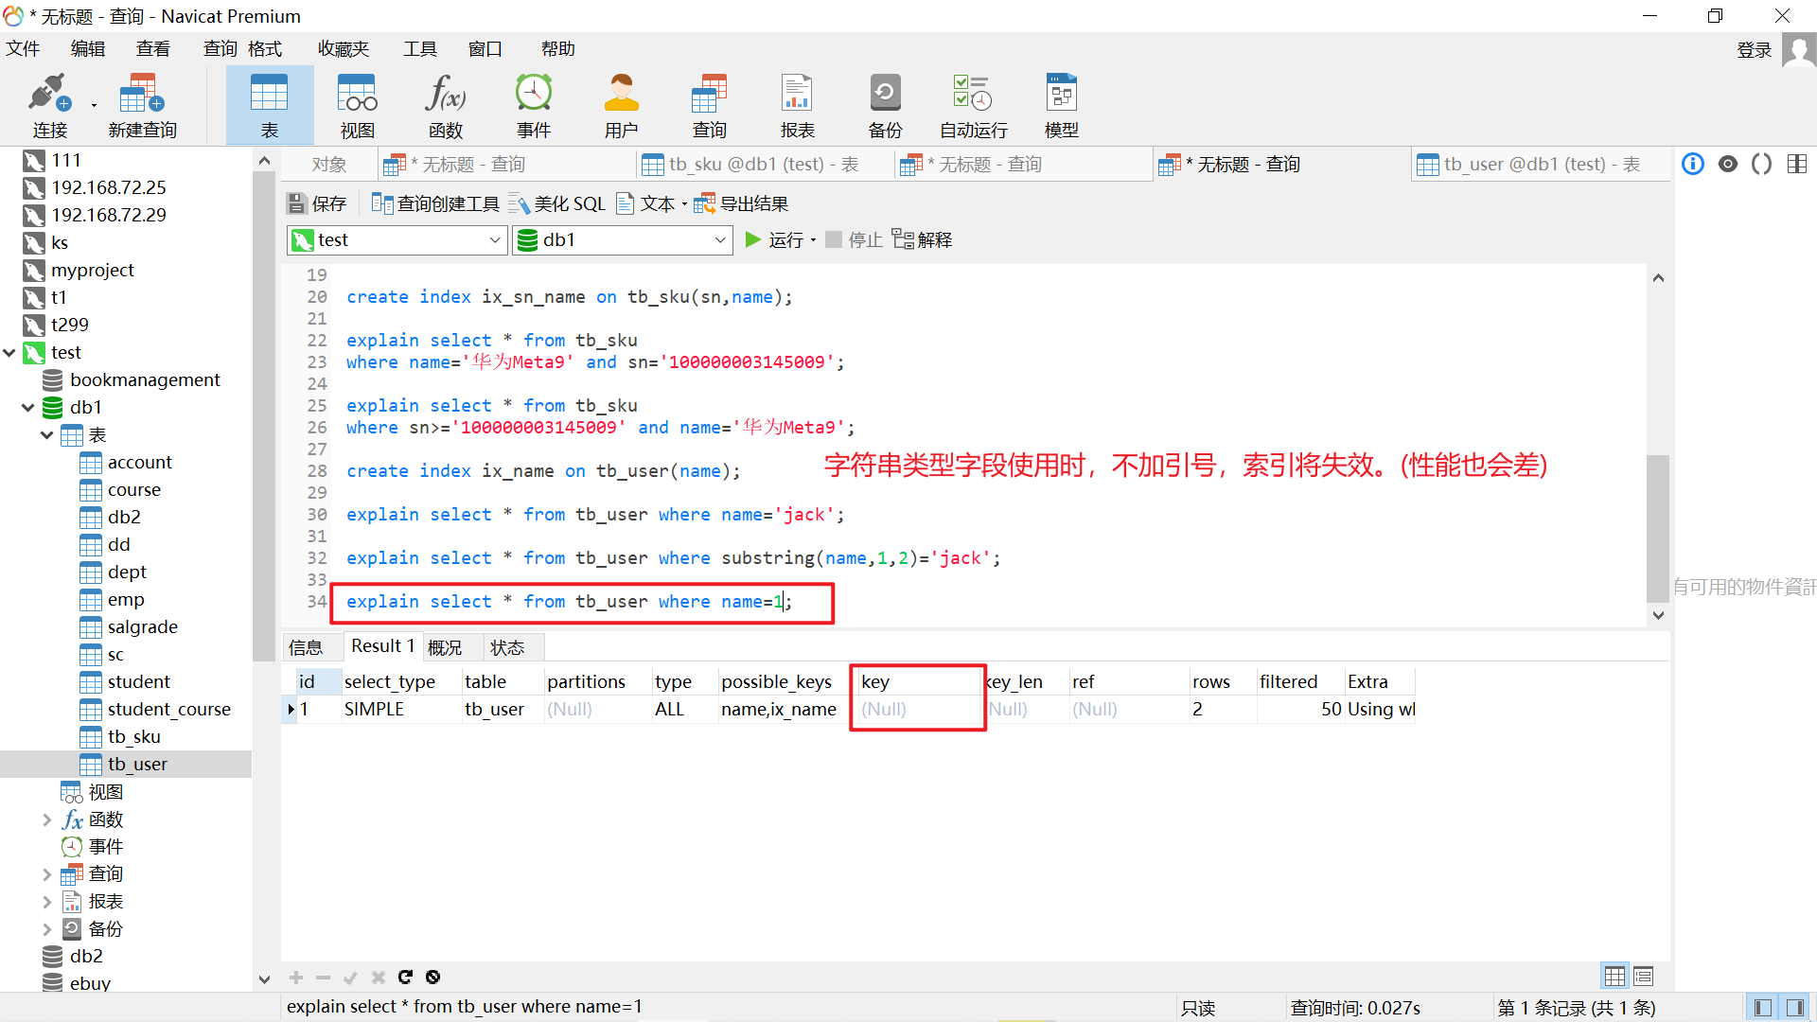Collapse the db1 tree node
This screenshot has width=1817, height=1022.
(x=27, y=408)
